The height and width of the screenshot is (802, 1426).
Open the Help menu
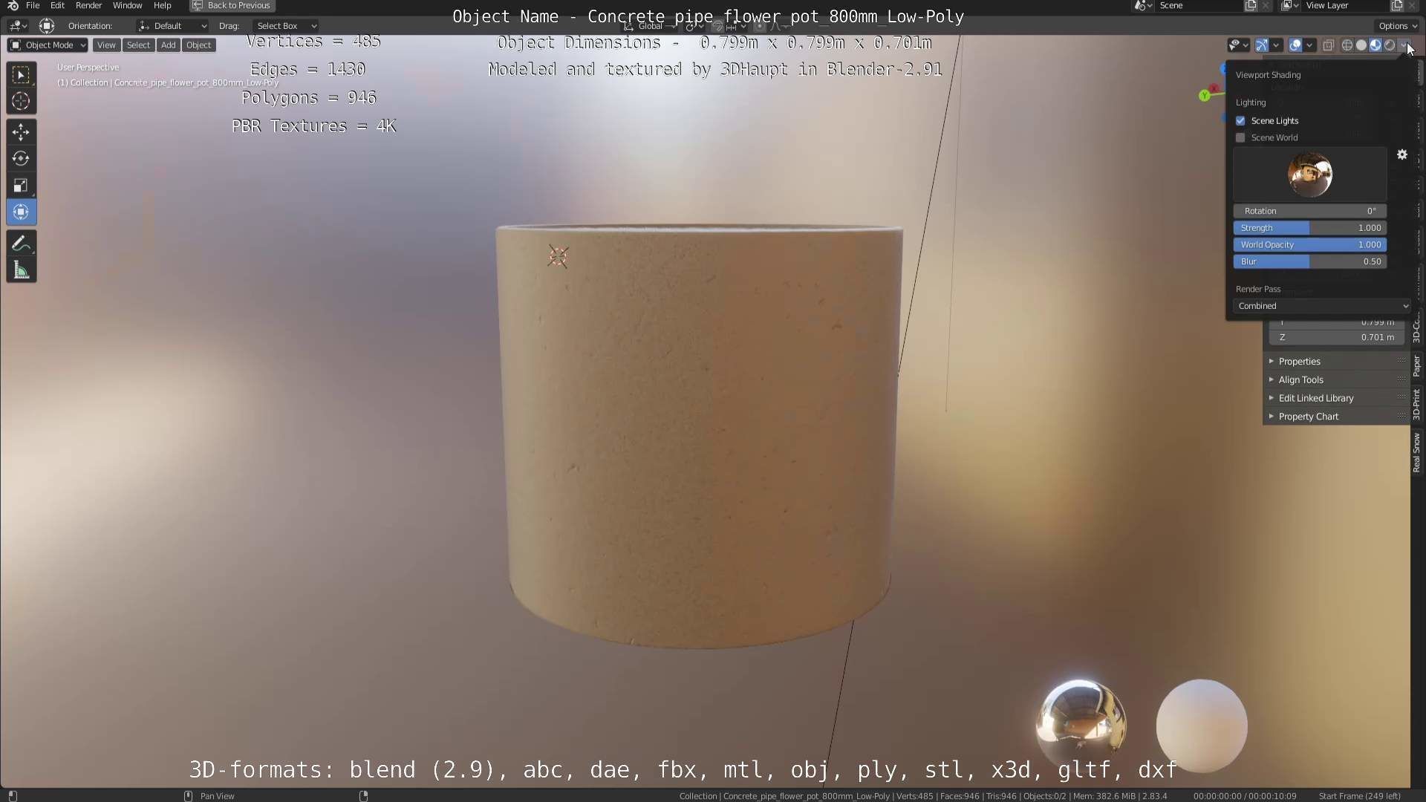(162, 5)
